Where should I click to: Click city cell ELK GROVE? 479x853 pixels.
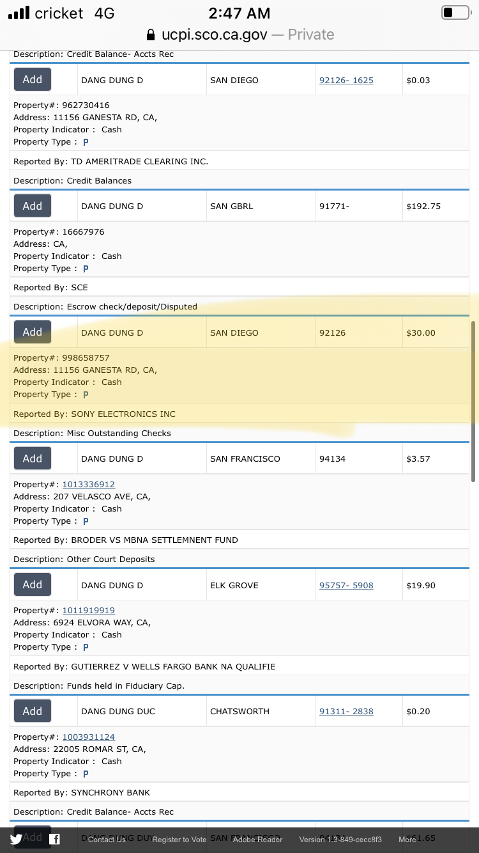pyautogui.click(x=234, y=585)
